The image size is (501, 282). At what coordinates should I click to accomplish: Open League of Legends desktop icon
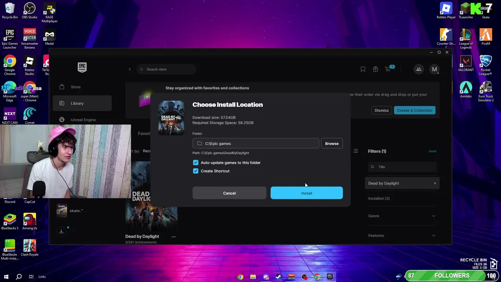pos(466,39)
